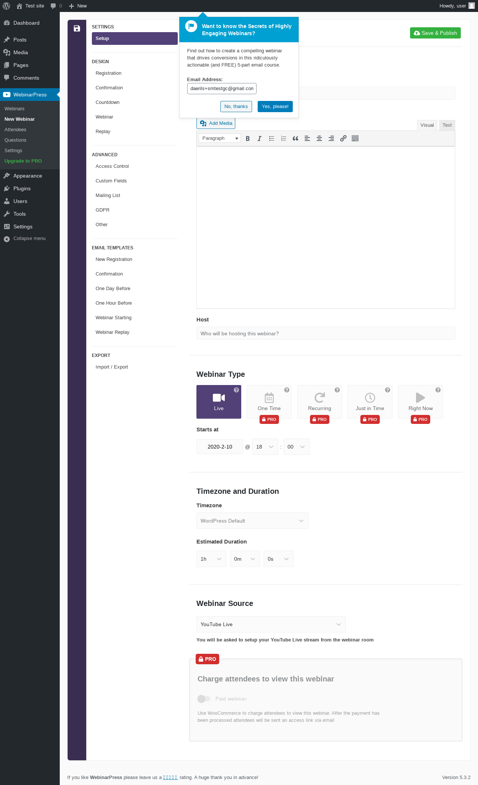Align text right
Viewport: 478px width, 785px height.
[331, 138]
